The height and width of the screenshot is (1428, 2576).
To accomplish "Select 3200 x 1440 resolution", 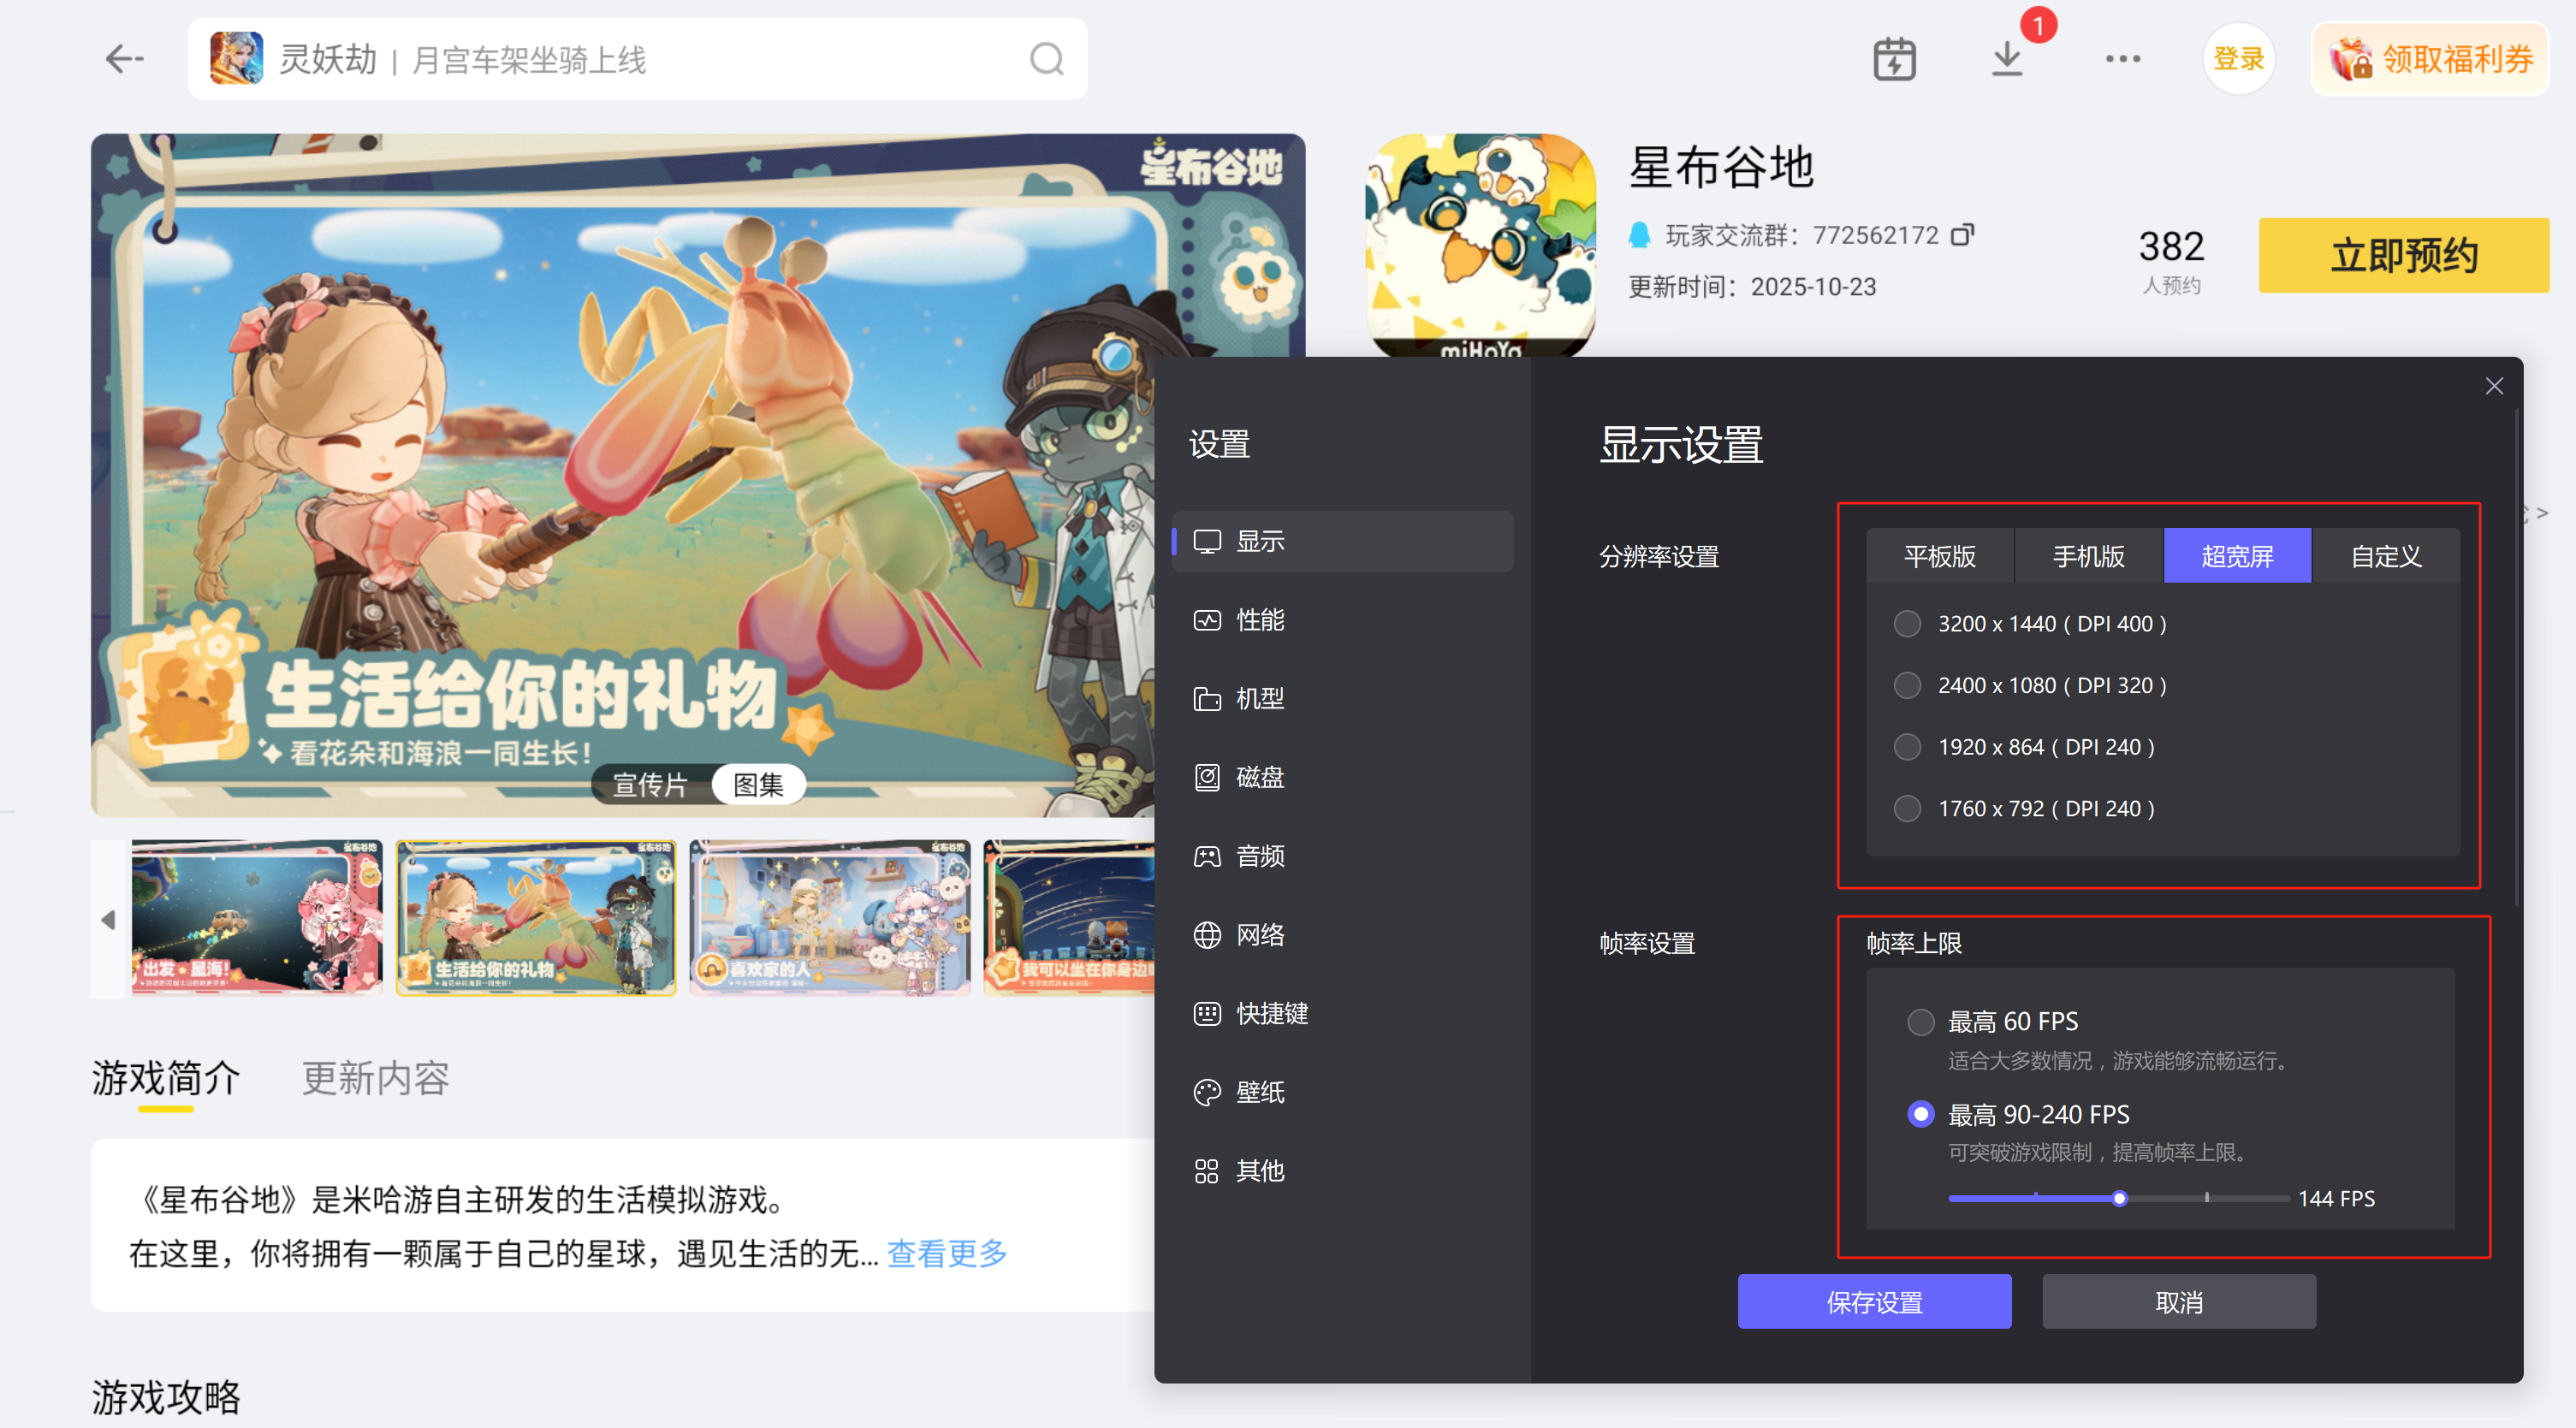I will [1907, 624].
